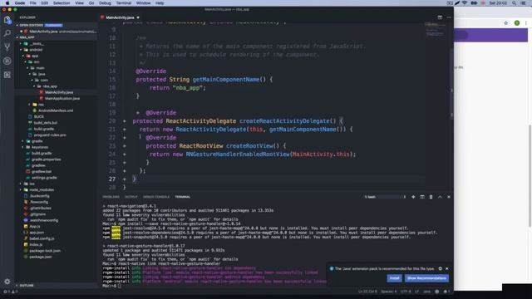Close the terminal panel
The width and height of the screenshot is (532, 299).
pos(449,197)
